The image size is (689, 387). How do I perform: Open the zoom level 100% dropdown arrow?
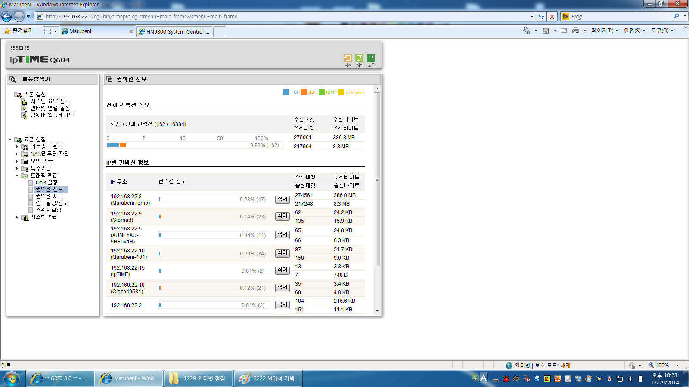[x=677, y=365]
